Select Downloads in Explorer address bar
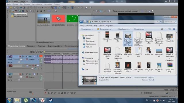The height and width of the screenshot is (103, 184). 105,22
